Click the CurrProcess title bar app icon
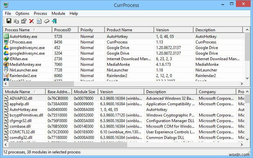The width and height of the screenshot is (253, 158). (x=6, y=5)
